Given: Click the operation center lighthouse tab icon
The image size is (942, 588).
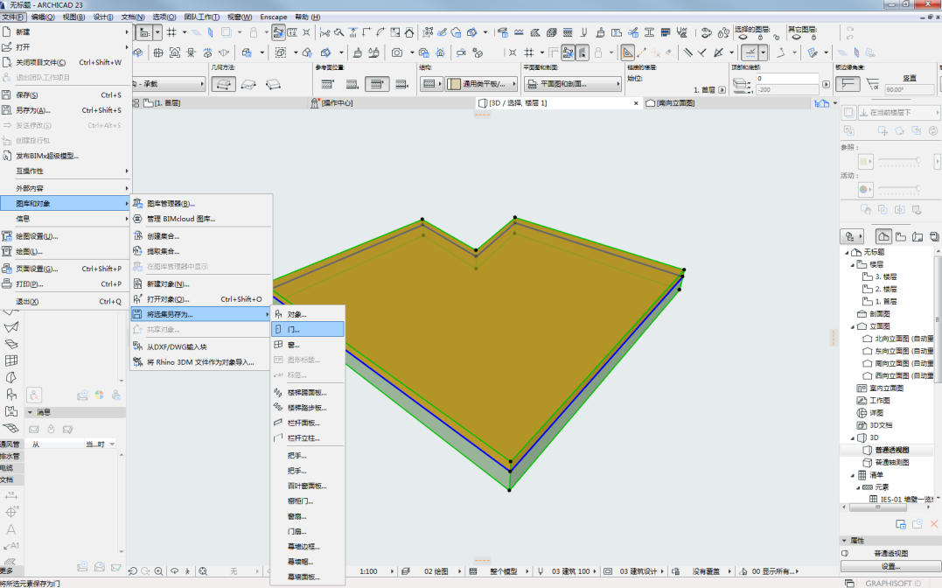Looking at the screenshot, I should (315, 102).
